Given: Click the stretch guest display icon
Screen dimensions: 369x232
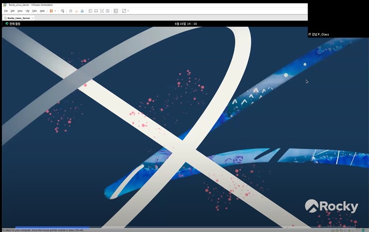Looking at the screenshot, I should (124, 11).
